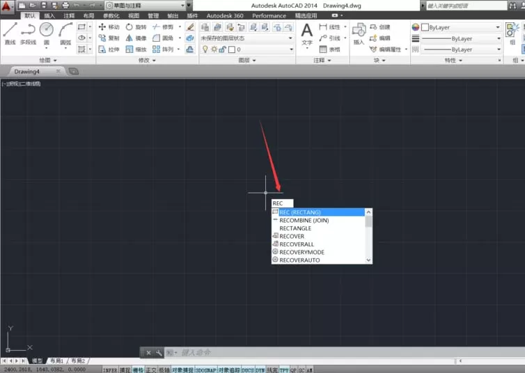This screenshot has width=525, height=373.
Task: Select the Polyline (多段线) tool
Action: click(28, 33)
